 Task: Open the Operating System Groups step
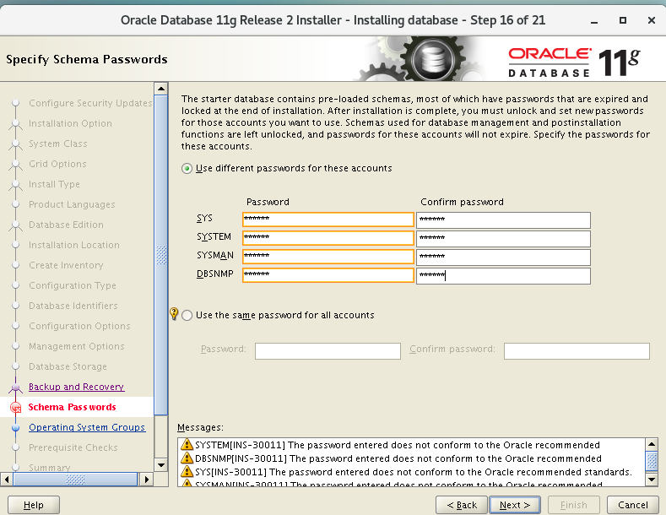87,427
